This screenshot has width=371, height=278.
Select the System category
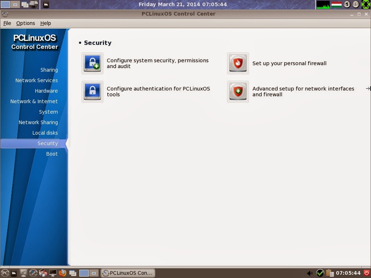(x=48, y=112)
